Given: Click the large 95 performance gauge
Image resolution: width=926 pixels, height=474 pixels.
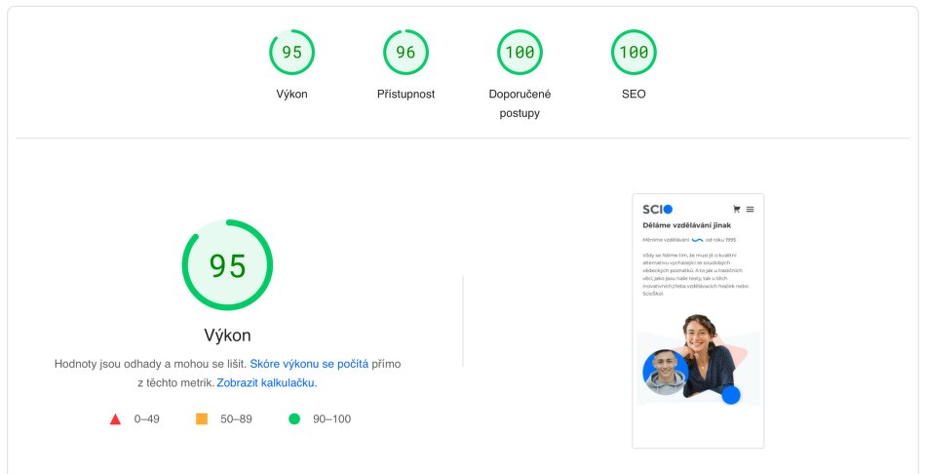Looking at the screenshot, I should tap(227, 265).
